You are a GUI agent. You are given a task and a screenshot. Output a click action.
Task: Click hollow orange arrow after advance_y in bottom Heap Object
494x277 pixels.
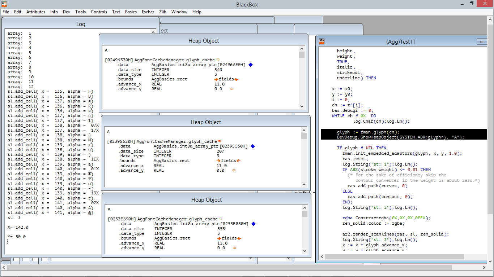coord(234,248)
